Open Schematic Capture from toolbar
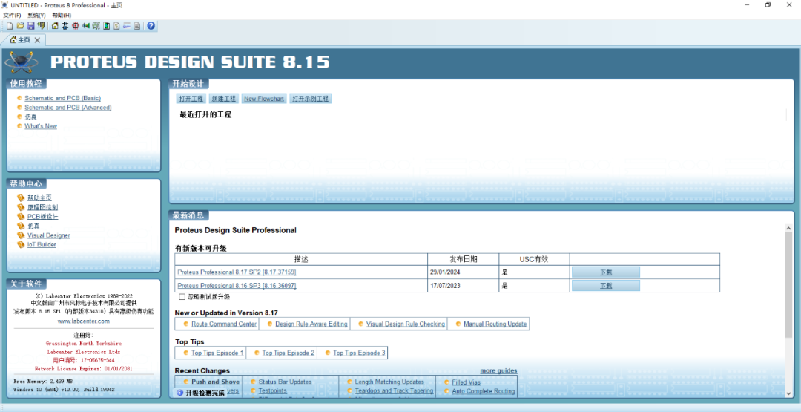The image size is (801, 412). pyautogui.click(x=65, y=25)
